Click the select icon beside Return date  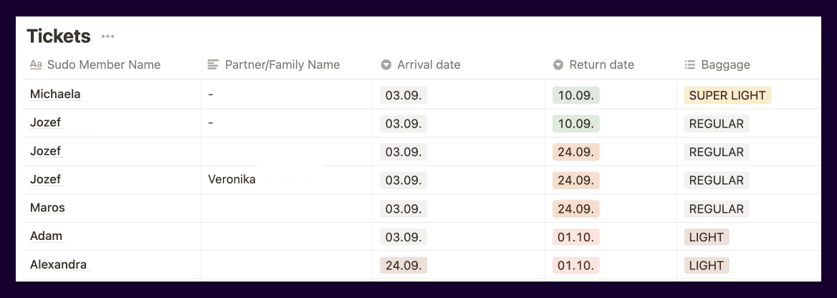pyautogui.click(x=558, y=64)
